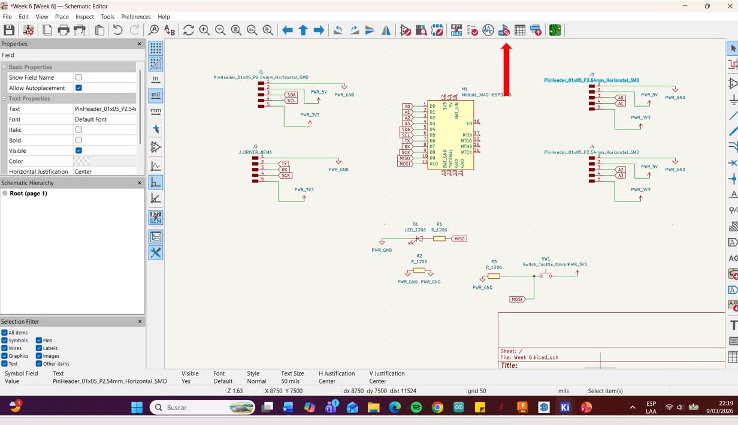Image resolution: width=738 pixels, height=425 pixels.
Task: Zoom in on the schematic
Action: click(x=204, y=30)
